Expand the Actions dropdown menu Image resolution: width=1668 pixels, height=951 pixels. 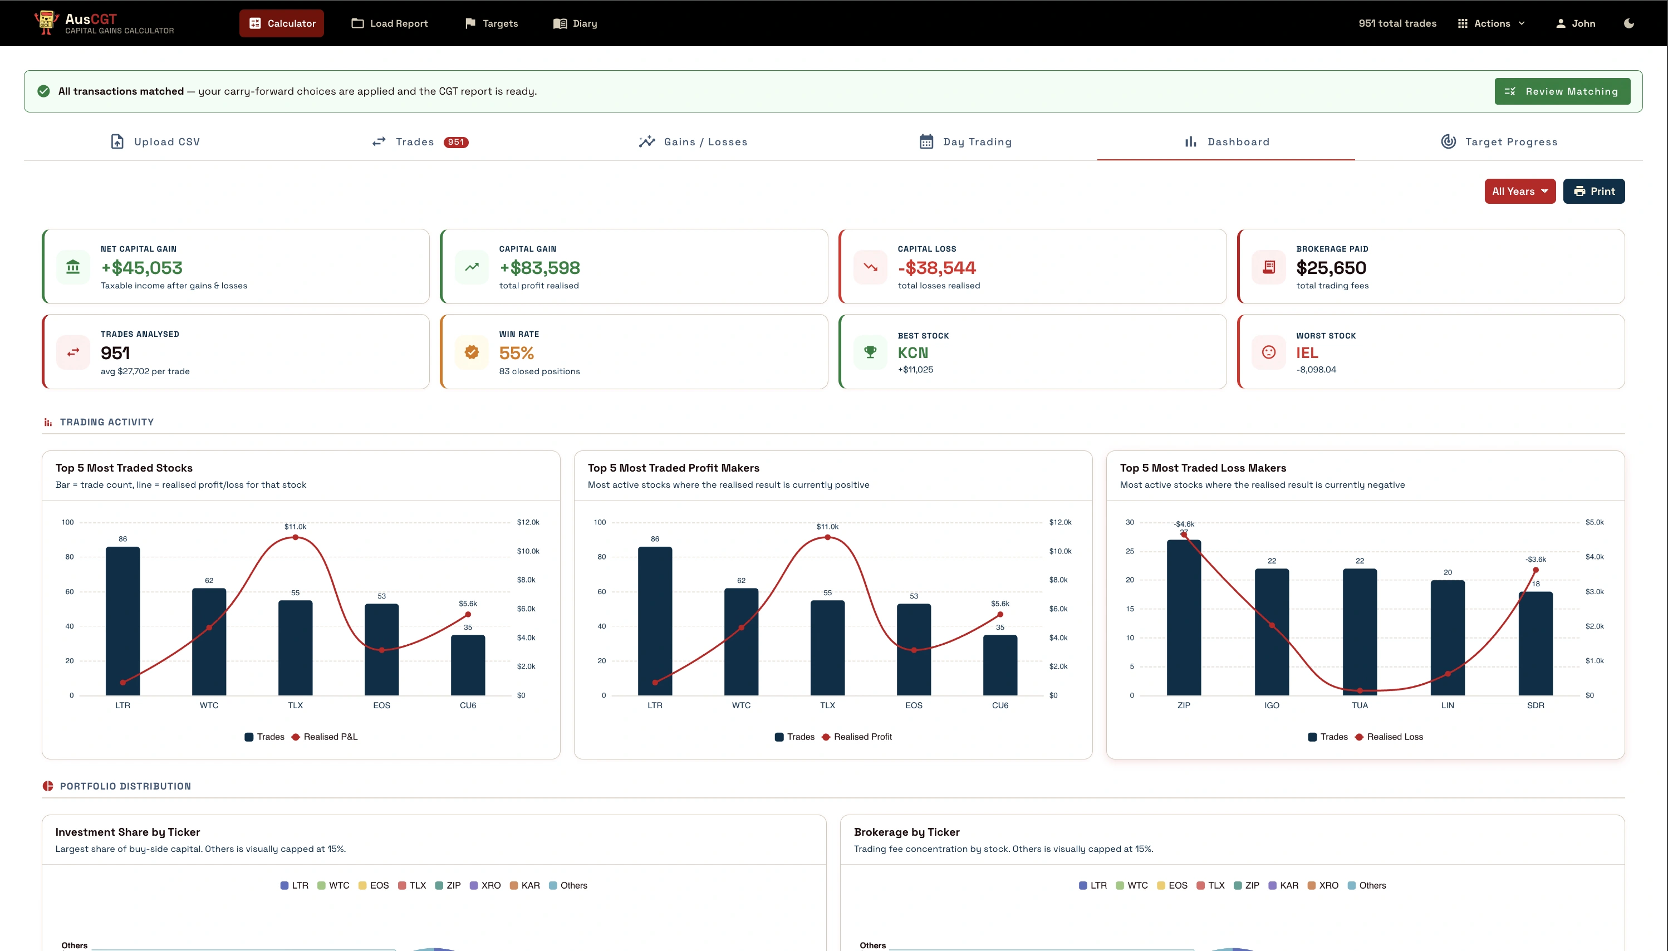click(1492, 23)
